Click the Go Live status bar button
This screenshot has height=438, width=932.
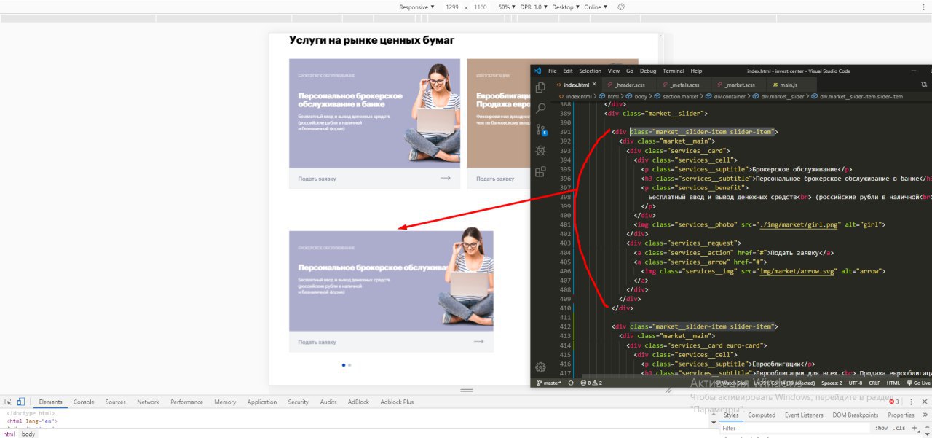click(919, 383)
